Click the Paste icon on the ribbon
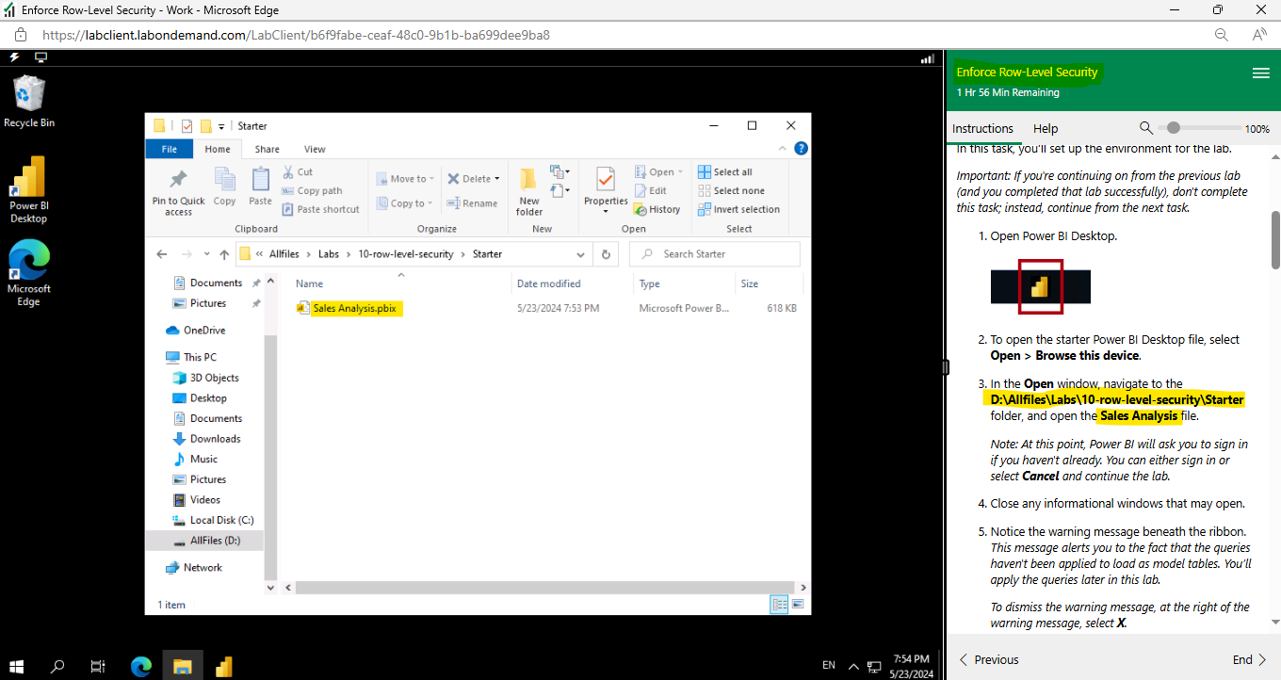 click(x=259, y=185)
